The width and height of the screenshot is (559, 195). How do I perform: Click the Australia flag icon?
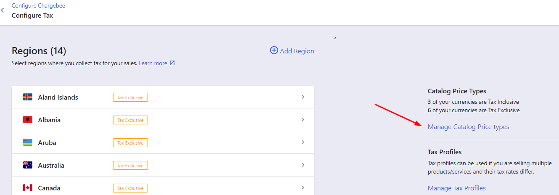point(28,165)
